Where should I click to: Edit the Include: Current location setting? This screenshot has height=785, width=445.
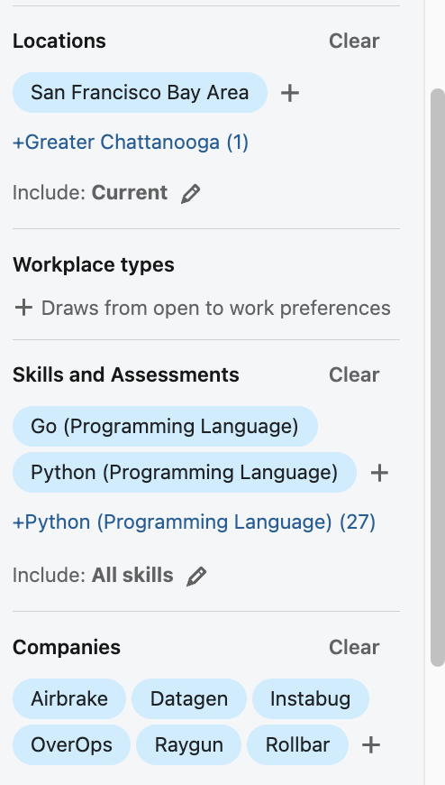[190, 193]
